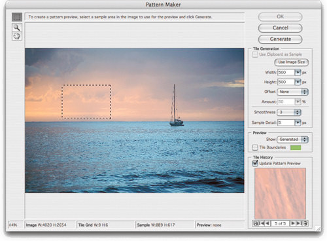The width and height of the screenshot is (327, 241).
Task: Select the Zoom magnifier tool
Action: (17, 28)
